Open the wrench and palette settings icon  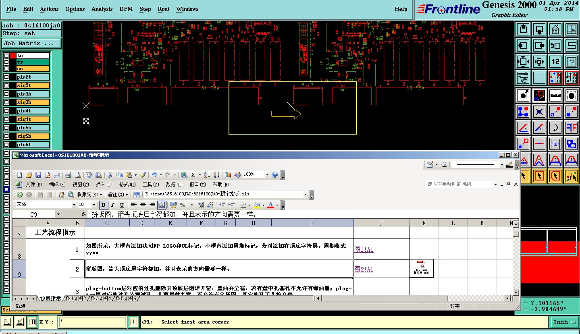click(x=523, y=77)
